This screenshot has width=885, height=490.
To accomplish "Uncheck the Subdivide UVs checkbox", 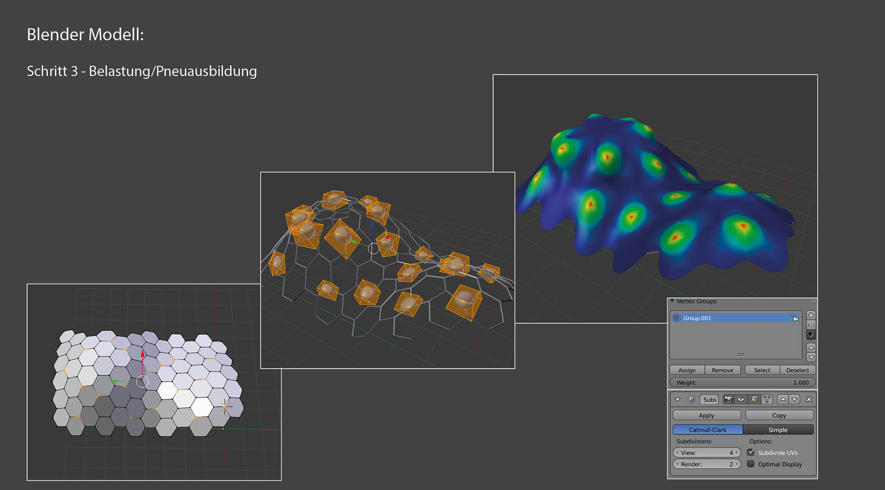I will point(751,452).
